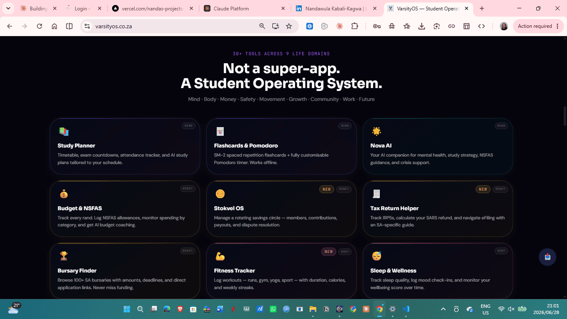The width and height of the screenshot is (567, 319).
Task: Click the blue gear extension icon
Action: [x=310, y=26]
